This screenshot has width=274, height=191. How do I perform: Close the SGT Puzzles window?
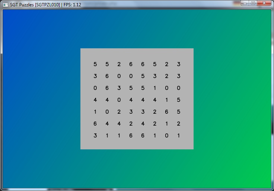click(x=264, y=3)
